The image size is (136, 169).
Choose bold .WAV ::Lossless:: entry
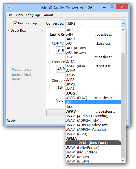pos(93,111)
